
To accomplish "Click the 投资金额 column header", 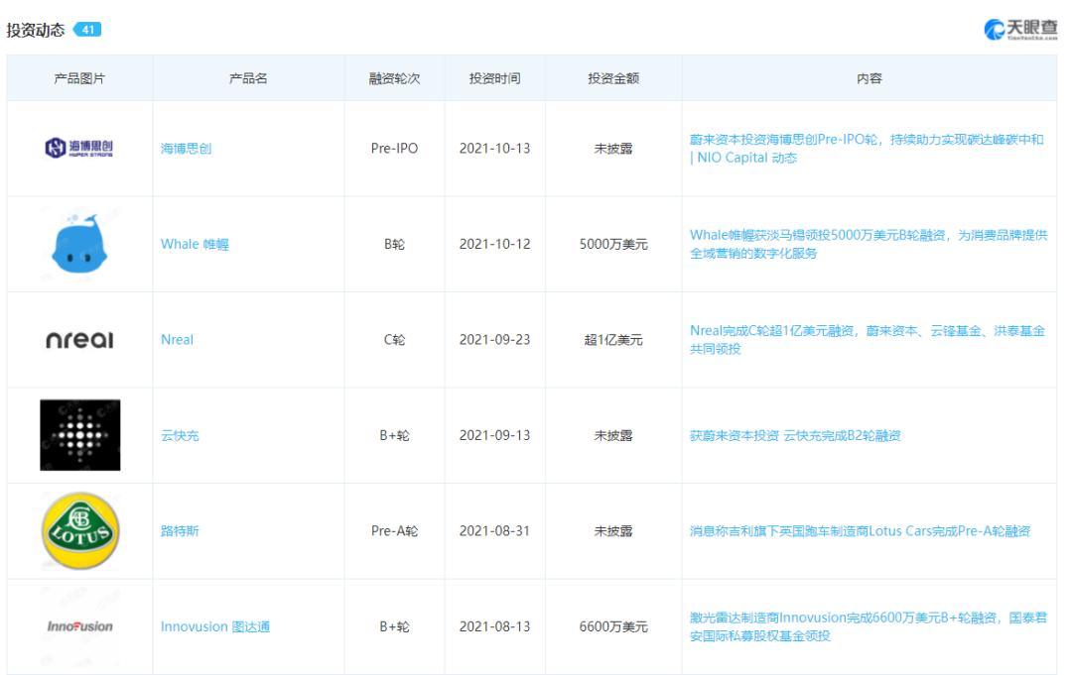I will 613,78.
